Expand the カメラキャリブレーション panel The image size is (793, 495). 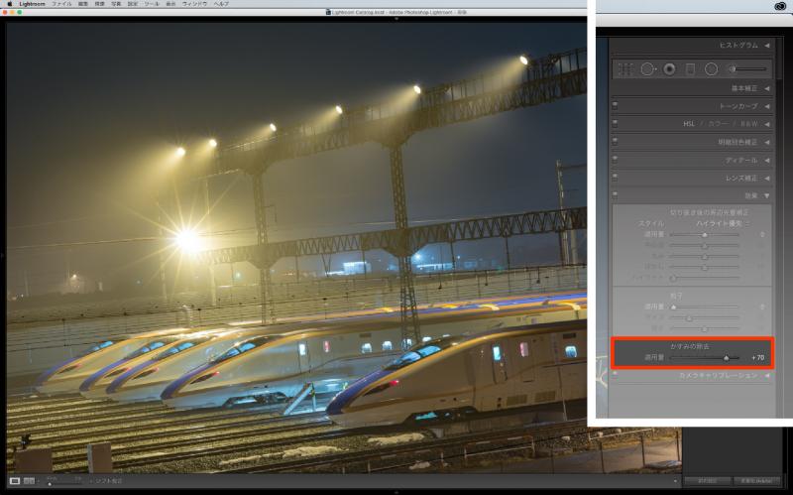[x=767, y=376]
